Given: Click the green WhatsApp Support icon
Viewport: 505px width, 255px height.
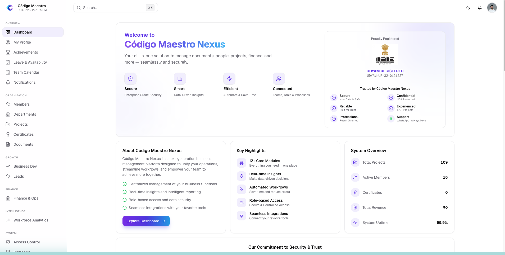Looking at the screenshot, I should click(391, 119).
